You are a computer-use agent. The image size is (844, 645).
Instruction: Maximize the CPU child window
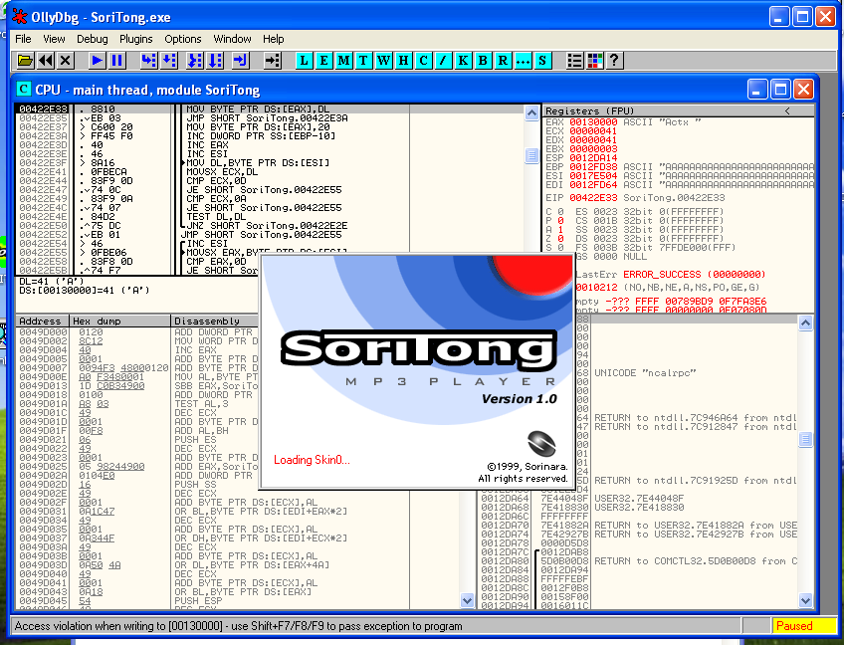pos(780,90)
